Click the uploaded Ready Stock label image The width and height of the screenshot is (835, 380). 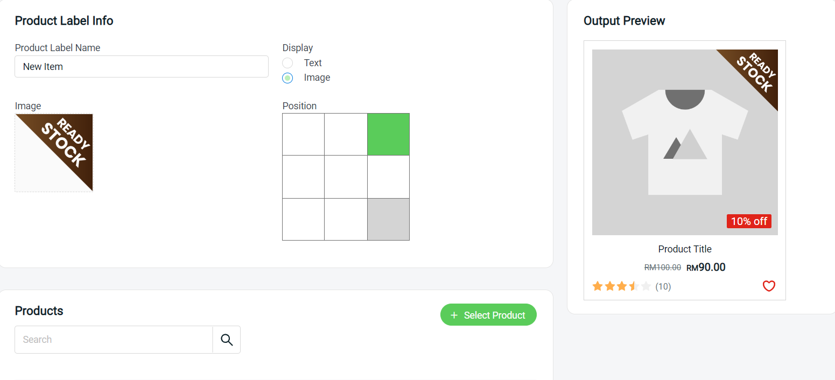pyautogui.click(x=54, y=152)
